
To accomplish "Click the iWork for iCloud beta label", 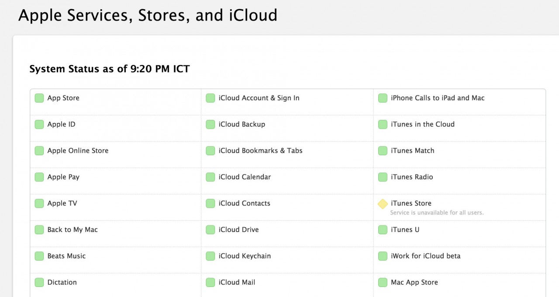I will point(425,256).
